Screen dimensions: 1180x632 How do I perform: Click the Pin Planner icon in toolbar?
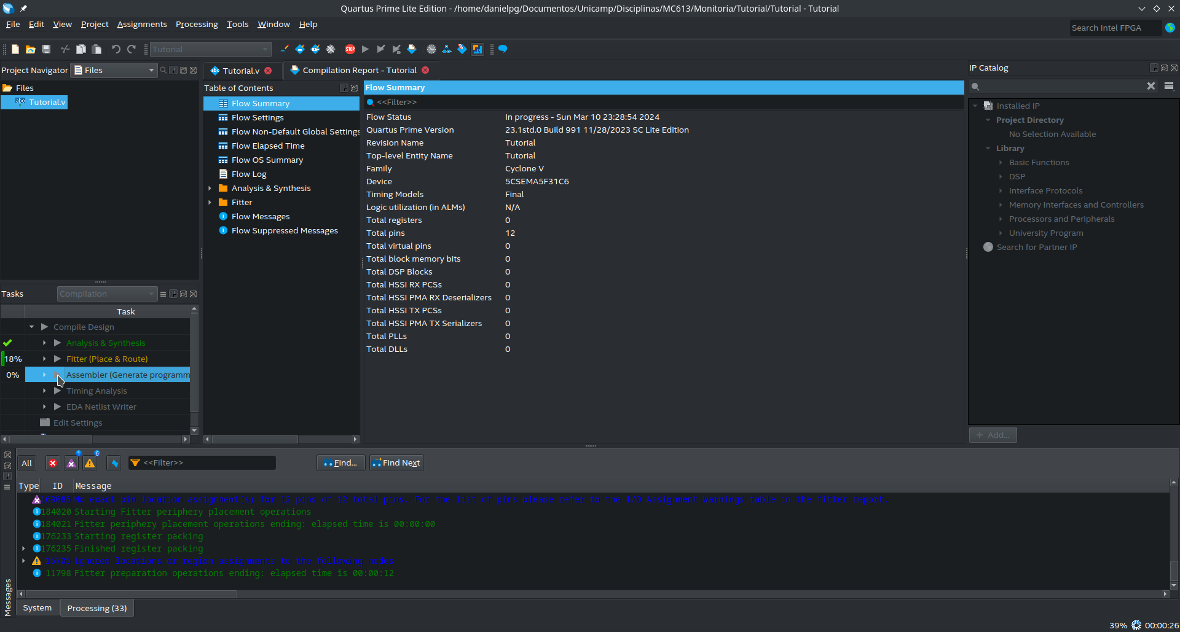pyautogui.click(x=315, y=49)
